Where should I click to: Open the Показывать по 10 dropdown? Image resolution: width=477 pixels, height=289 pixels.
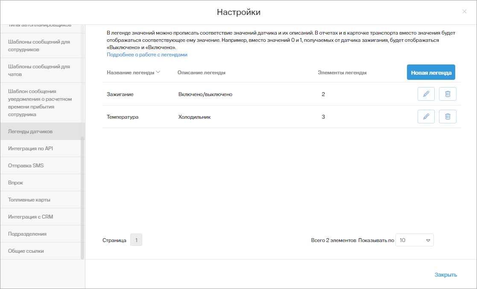pos(414,240)
